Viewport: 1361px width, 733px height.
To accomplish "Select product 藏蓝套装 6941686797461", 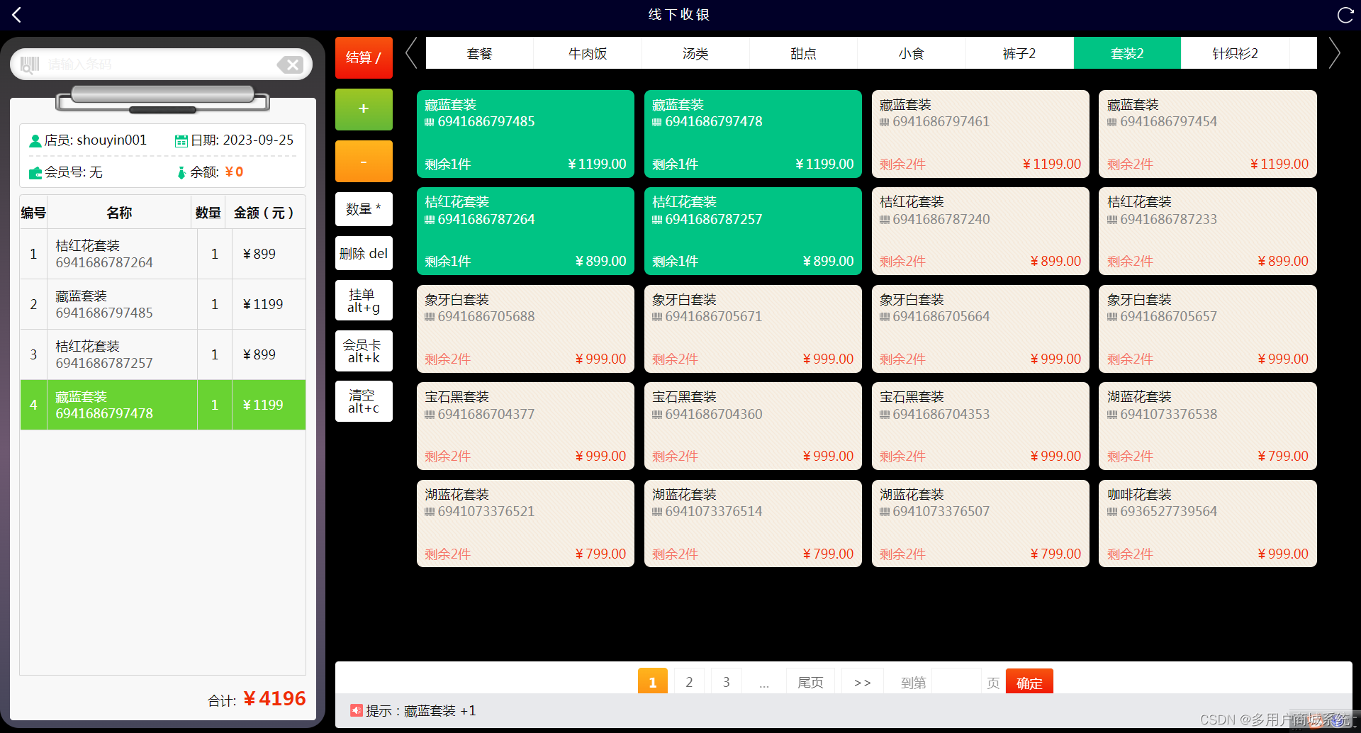I will (980, 134).
